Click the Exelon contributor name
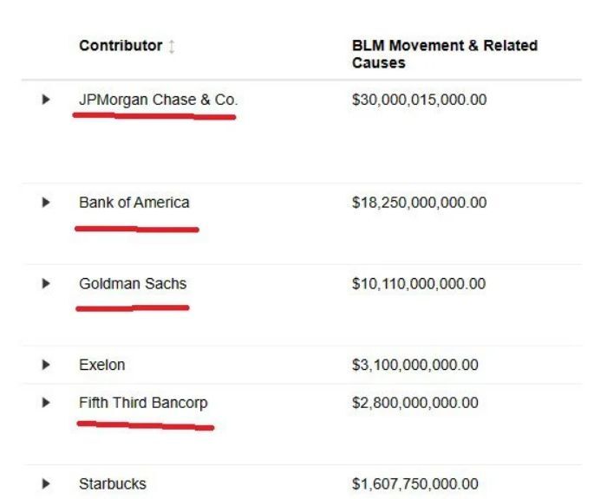Viewport: 594px width, 499px height. click(x=101, y=366)
